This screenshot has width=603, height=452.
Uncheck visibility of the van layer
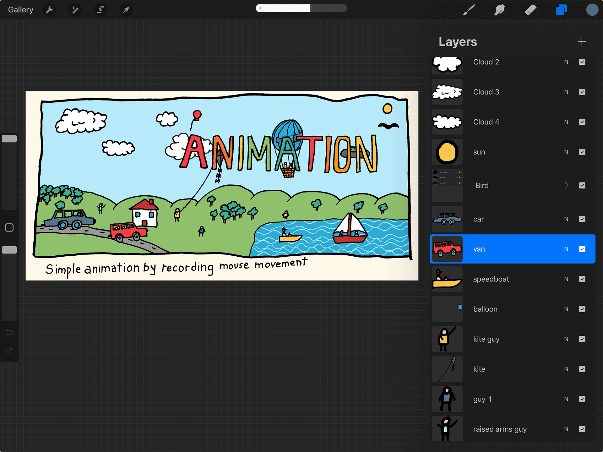[582, 249]
